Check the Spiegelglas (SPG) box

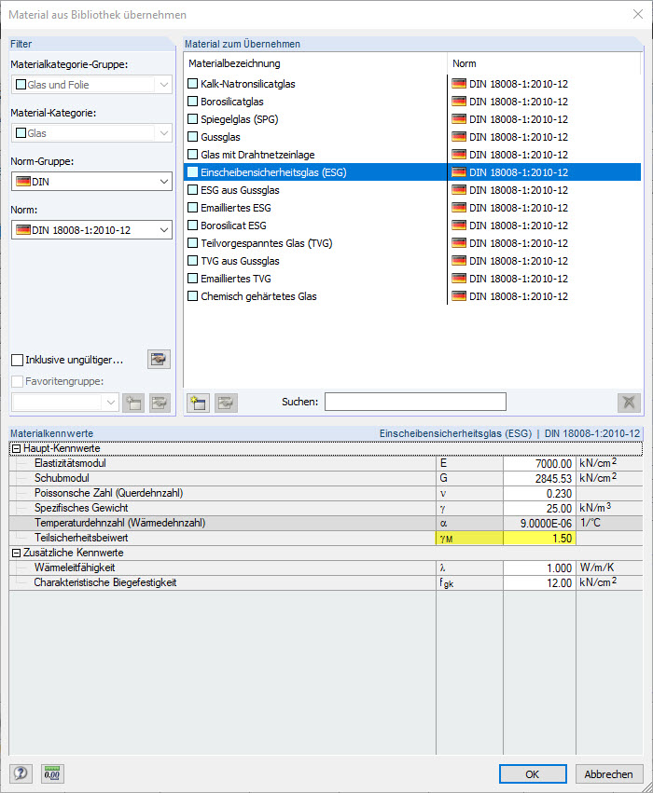(x=192, y=119)
